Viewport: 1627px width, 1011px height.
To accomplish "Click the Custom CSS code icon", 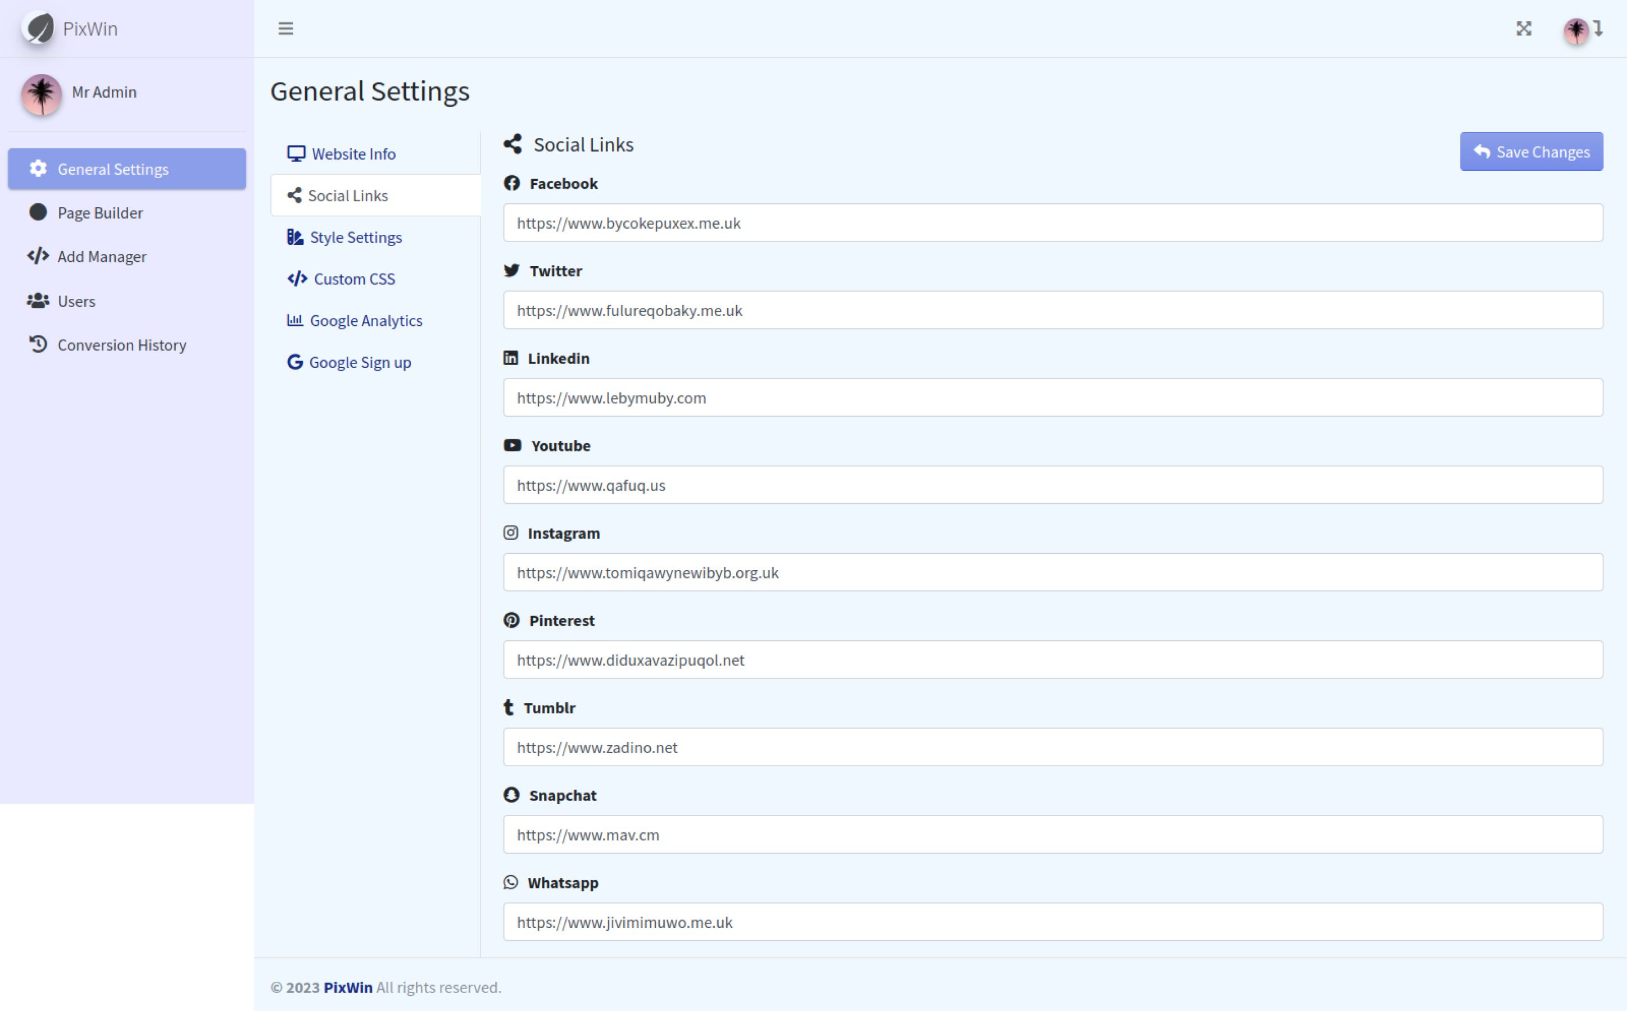I will (x=296, y=279).
